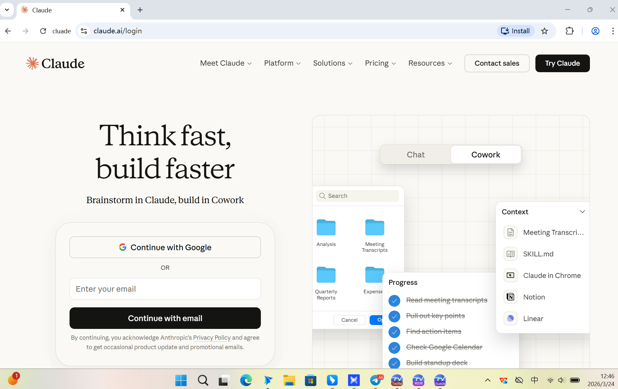Screen dimensions: 618x389
Task: Focus the Enter your email field
Action: (165, 289)
